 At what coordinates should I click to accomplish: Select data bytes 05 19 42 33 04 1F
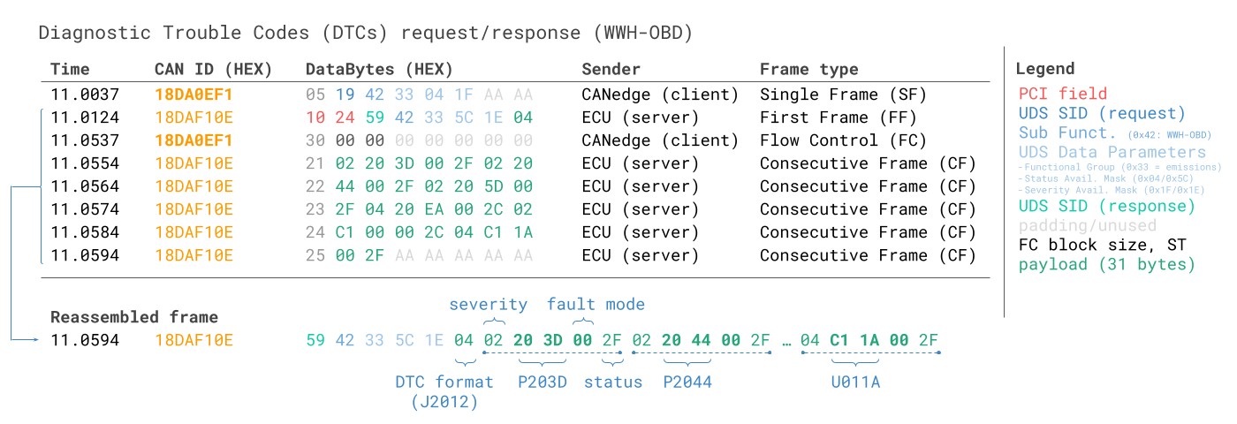click(x=390, y=95)
